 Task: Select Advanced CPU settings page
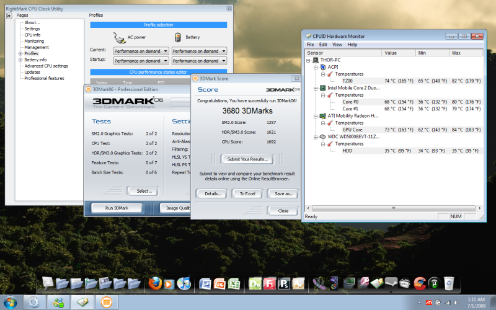point(46,66)
